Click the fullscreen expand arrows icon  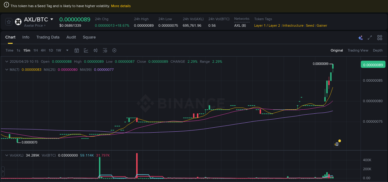pos(370,38)
